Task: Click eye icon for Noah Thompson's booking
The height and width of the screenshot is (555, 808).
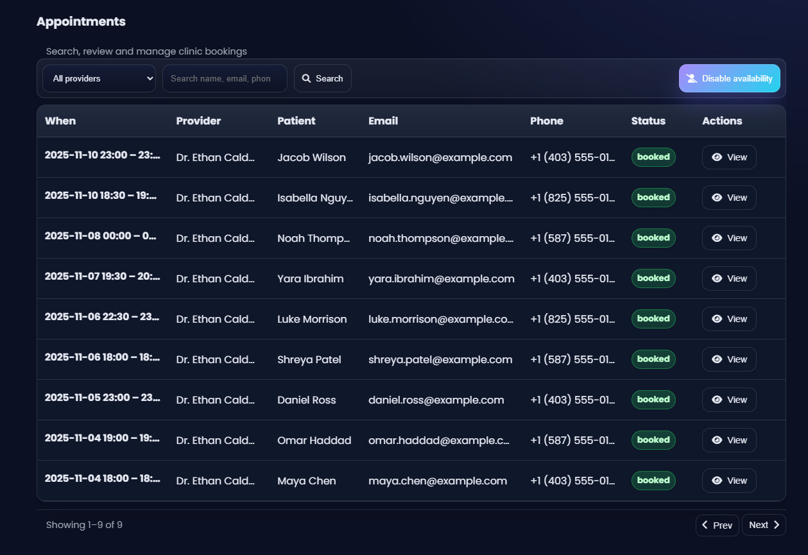Action: pyautogui.click(x=717, y=238)
